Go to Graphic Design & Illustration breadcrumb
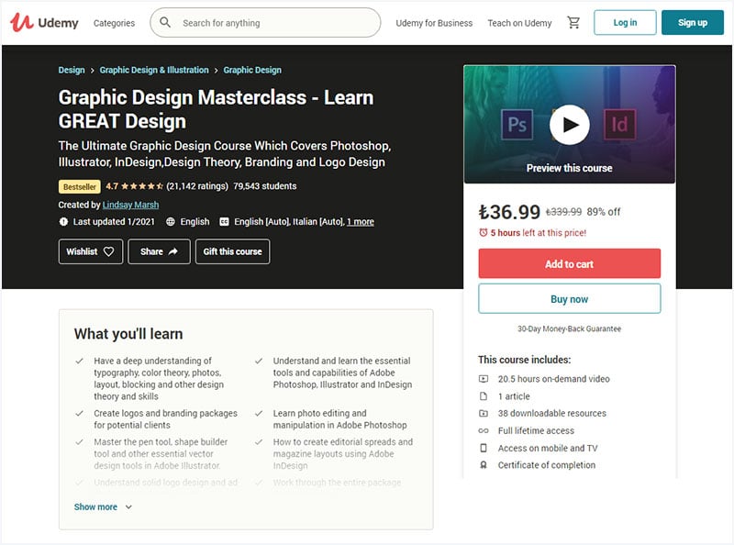The height and width of the screenshot is (545, 734). click(x=154, y=70)
